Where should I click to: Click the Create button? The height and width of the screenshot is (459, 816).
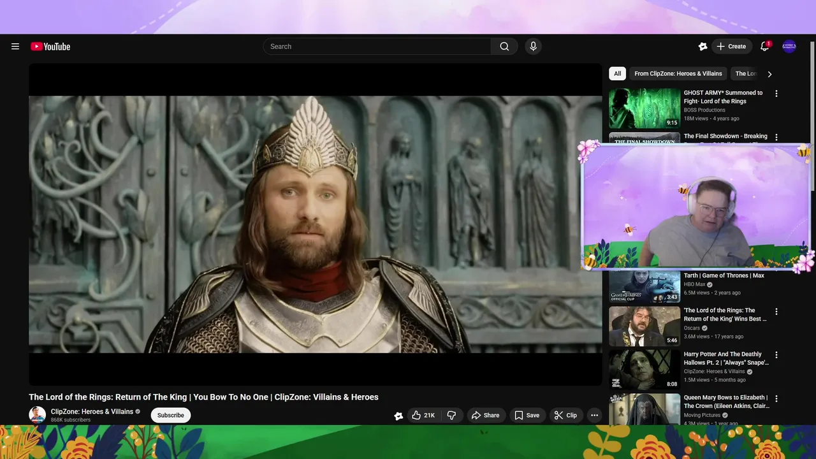pos(731,47)
